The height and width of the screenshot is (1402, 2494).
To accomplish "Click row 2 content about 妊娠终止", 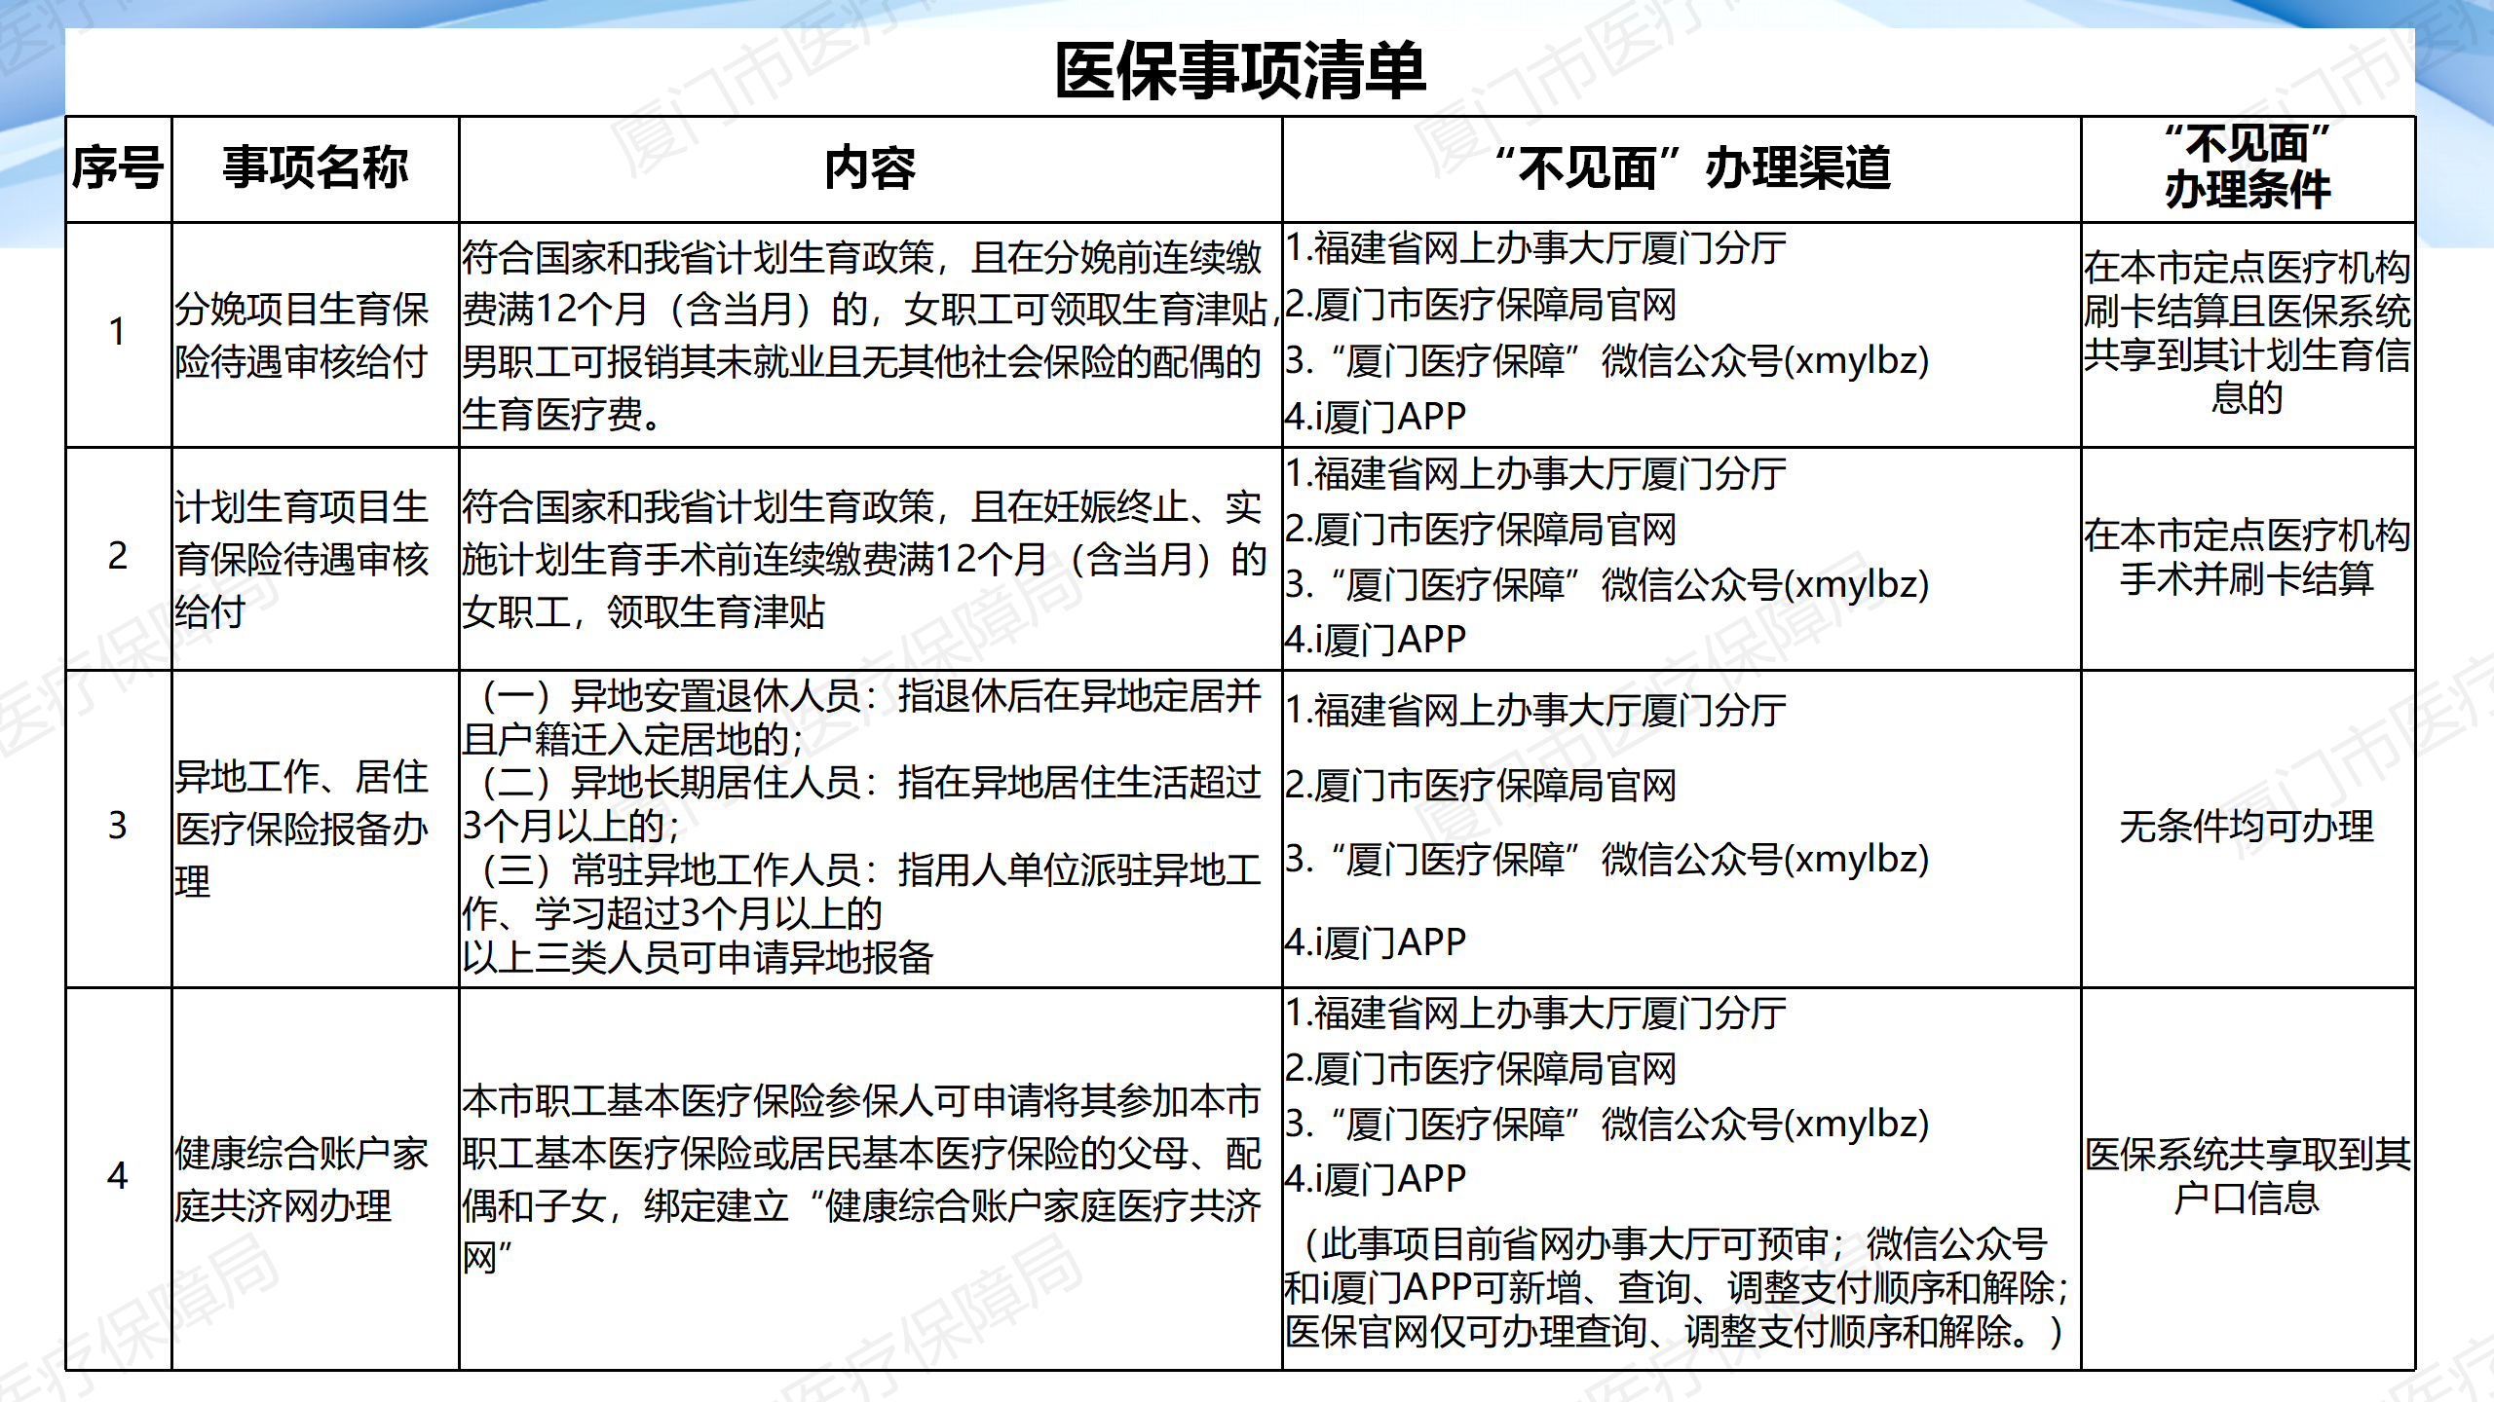I will point(864,559).
